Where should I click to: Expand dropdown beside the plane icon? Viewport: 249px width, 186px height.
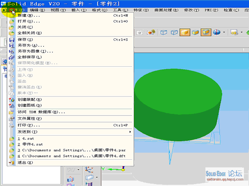(97, 177)
